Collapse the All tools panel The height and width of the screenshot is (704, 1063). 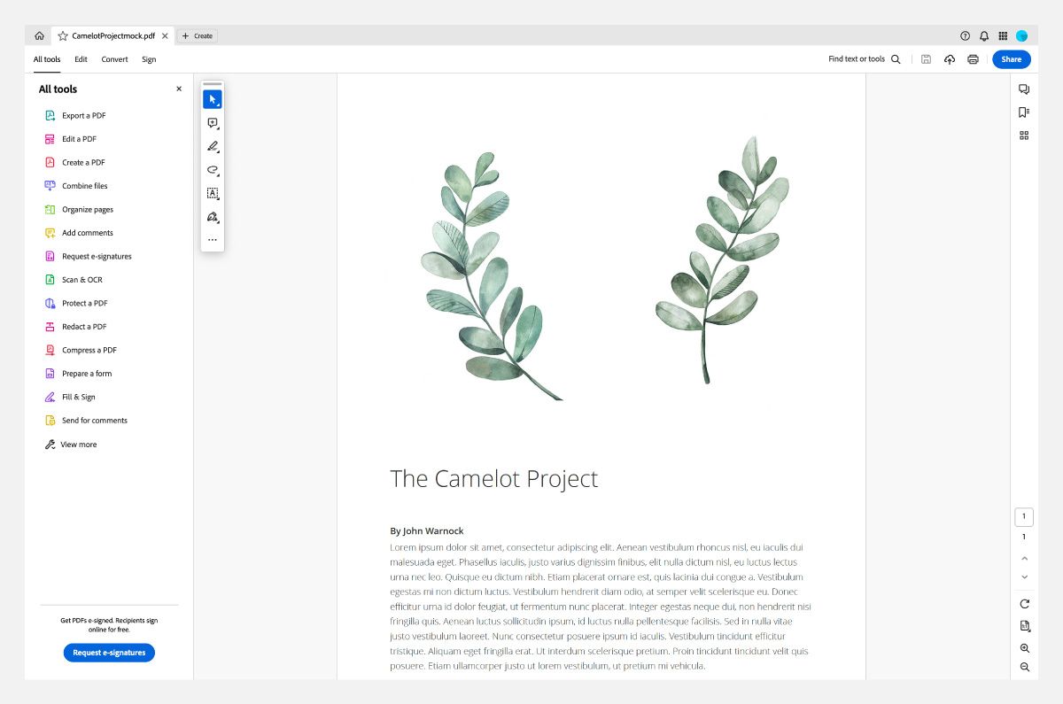point(178,89)
